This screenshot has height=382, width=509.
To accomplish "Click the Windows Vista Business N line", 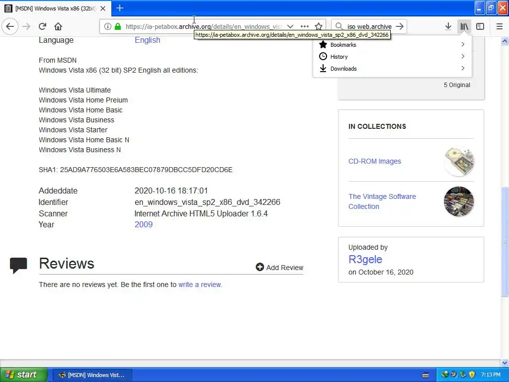I will point(80,150).
